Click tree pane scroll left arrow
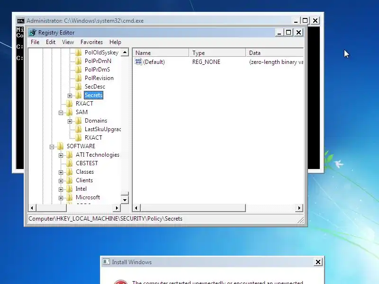Screen dimensions: 379x284 click(32, 208)
